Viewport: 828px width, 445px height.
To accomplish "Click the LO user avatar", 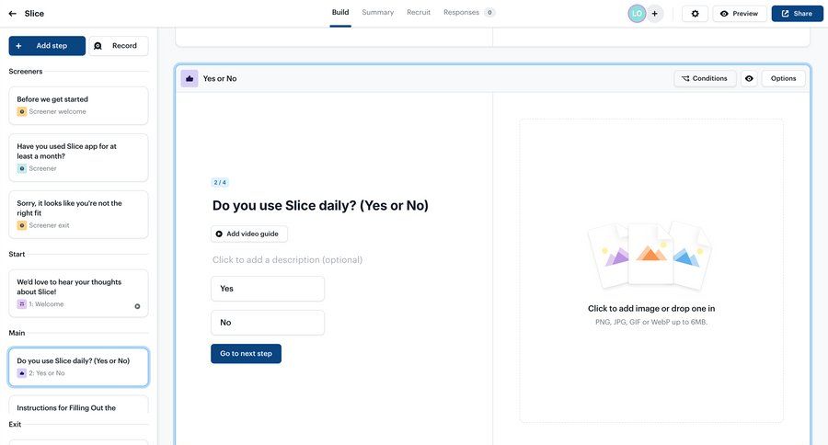I will (637, 14).
